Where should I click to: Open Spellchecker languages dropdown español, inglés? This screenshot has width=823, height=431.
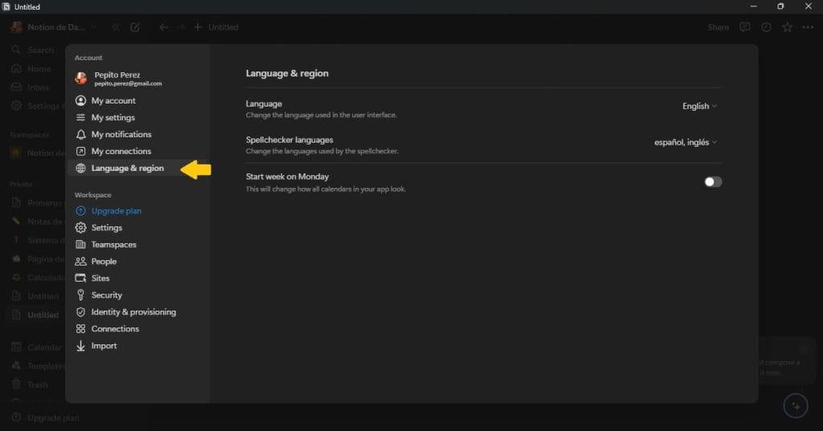[685, 142]
